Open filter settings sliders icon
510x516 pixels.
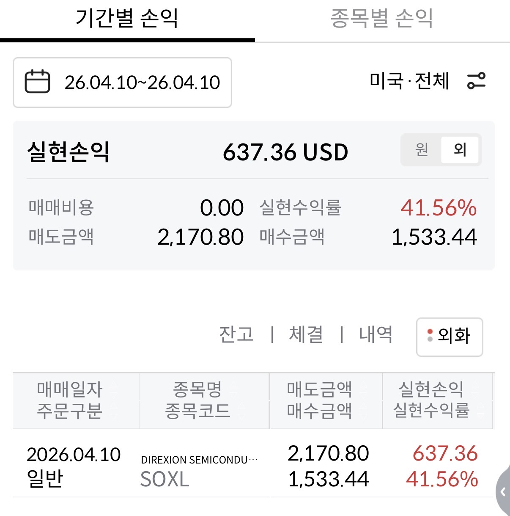click(476, 81)
